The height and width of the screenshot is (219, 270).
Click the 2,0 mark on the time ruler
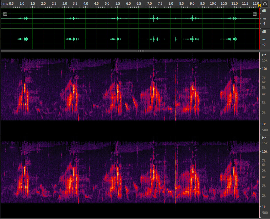tap(43, 3)
